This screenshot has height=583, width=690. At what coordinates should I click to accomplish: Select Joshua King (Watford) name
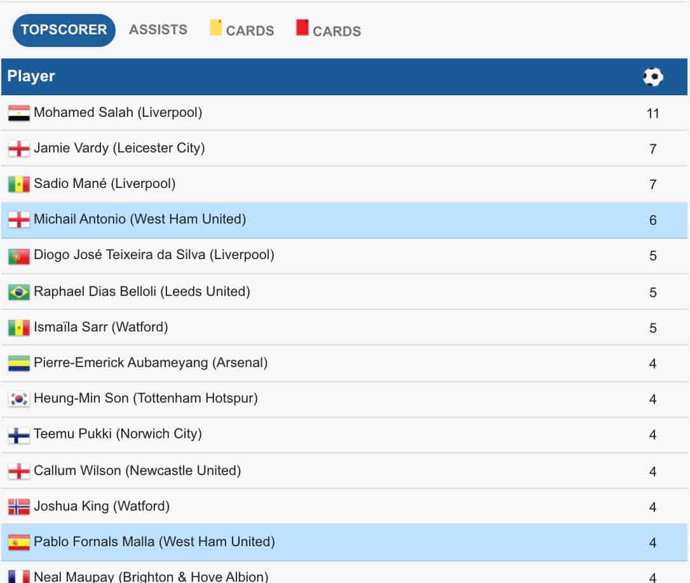coord(102,506)
